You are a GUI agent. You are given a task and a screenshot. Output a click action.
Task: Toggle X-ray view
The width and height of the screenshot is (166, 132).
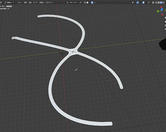pyautogui.click(x=153, y=2)
